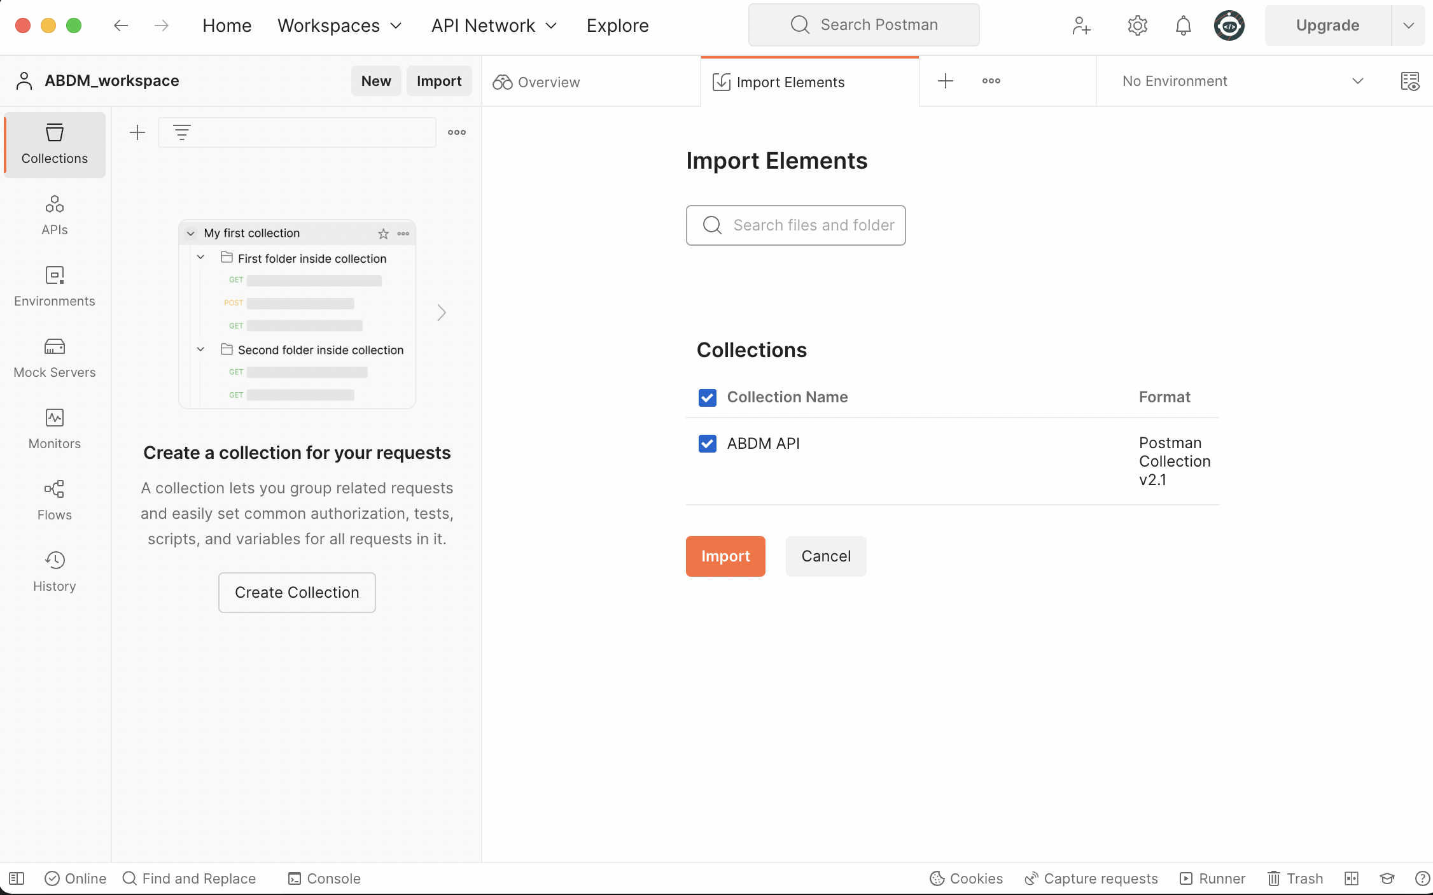The width and height of the screenshot is (1433, 895).
Task: Open the No Environment selector
Action: click(1242, 81)
